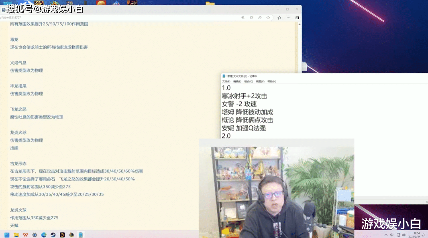Open WPS Office from the taskbar
This screenshot has width=428, height=238.
pyautogui.click(x=25, y=235)
